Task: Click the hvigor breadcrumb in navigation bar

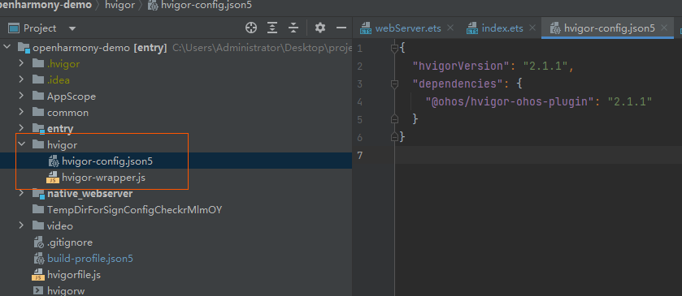Action: (x=119, y=5)
